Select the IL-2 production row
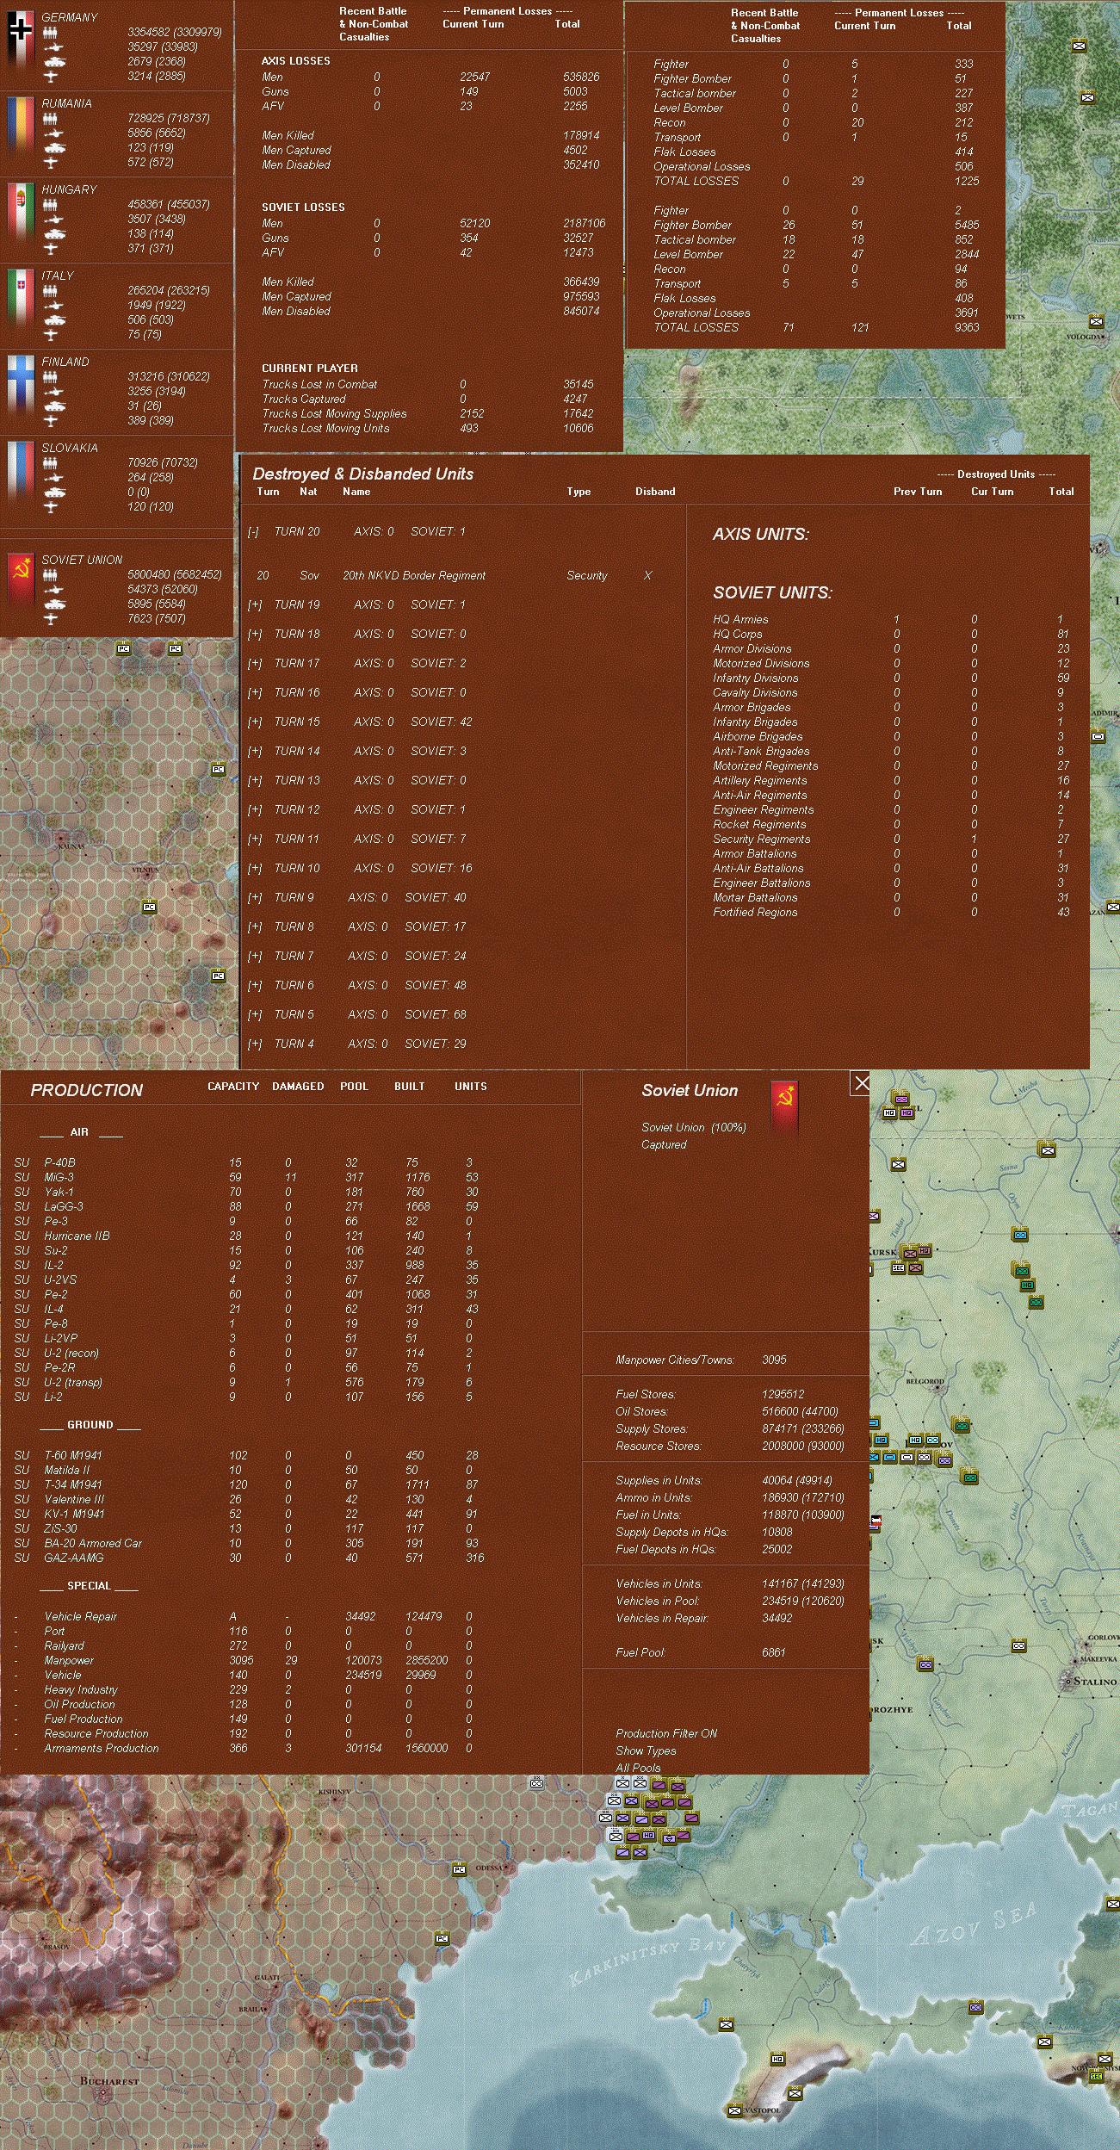This screenshot has height=2150, width=1120. click(x=248, y=1265)
